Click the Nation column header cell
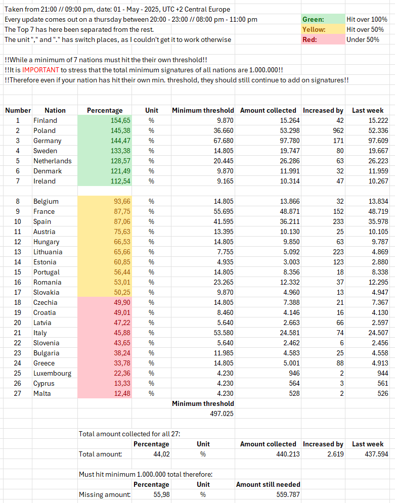Screen dimensions: 395x503 (55, 110)
